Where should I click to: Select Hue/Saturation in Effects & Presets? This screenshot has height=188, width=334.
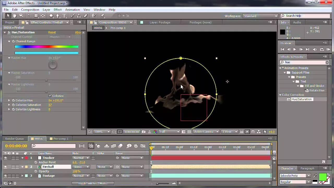click(x=301, y=99)
